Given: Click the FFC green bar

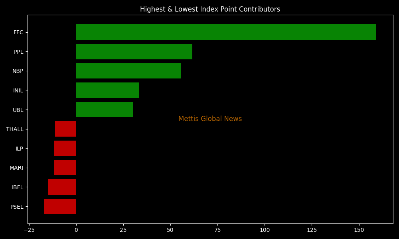Looking at the screenshot, I should [226, 32].
